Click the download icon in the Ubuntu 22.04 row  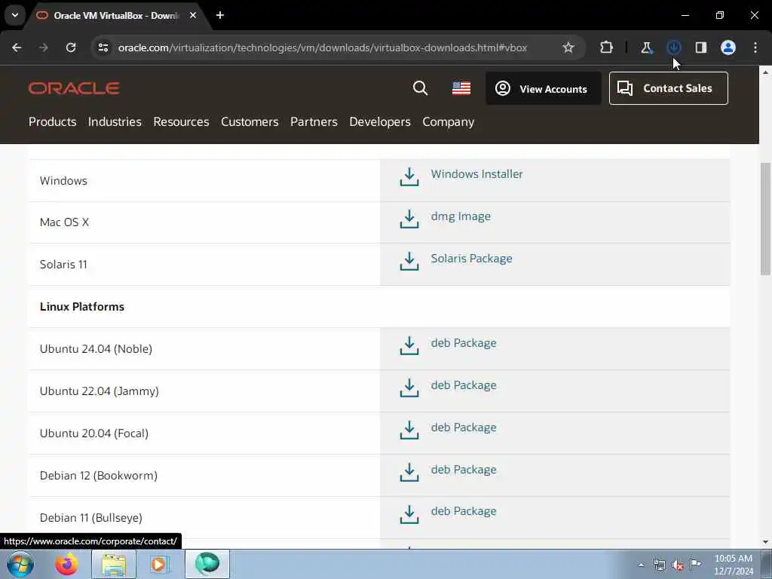point(409,388)
